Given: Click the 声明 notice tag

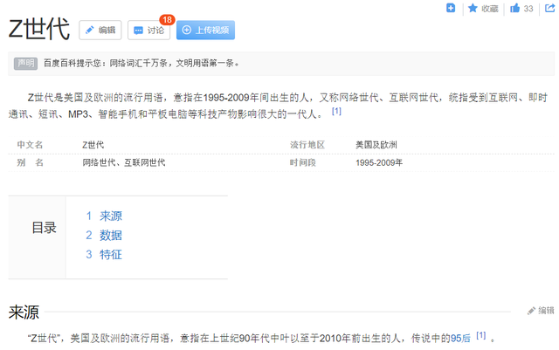Looking at the screenshot, I should (x=25, y=64).
